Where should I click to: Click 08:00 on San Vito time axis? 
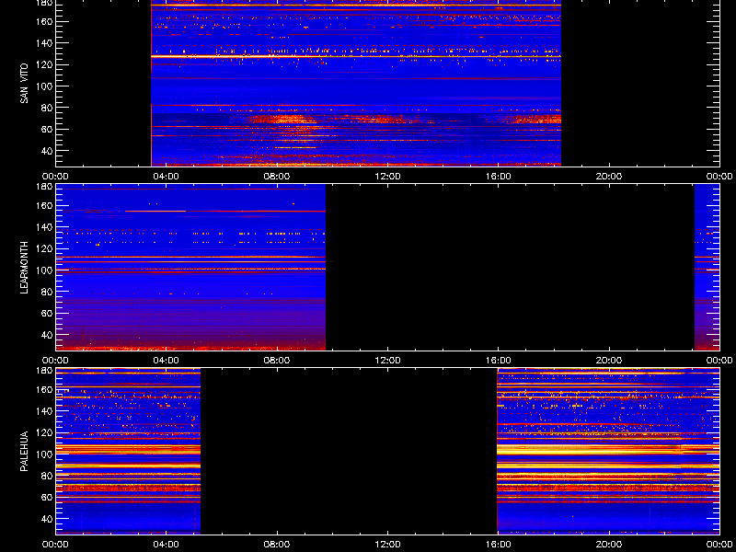tap(277, 177)
